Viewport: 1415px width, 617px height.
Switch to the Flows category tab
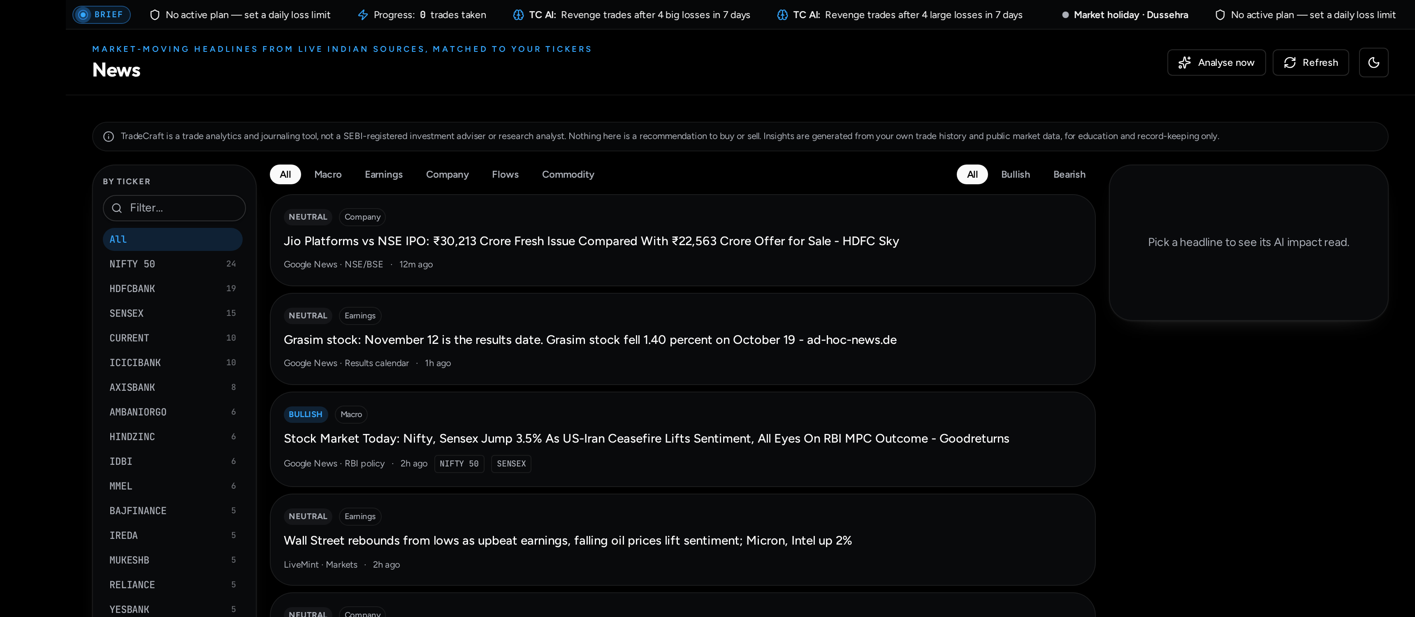pos(505,174)
